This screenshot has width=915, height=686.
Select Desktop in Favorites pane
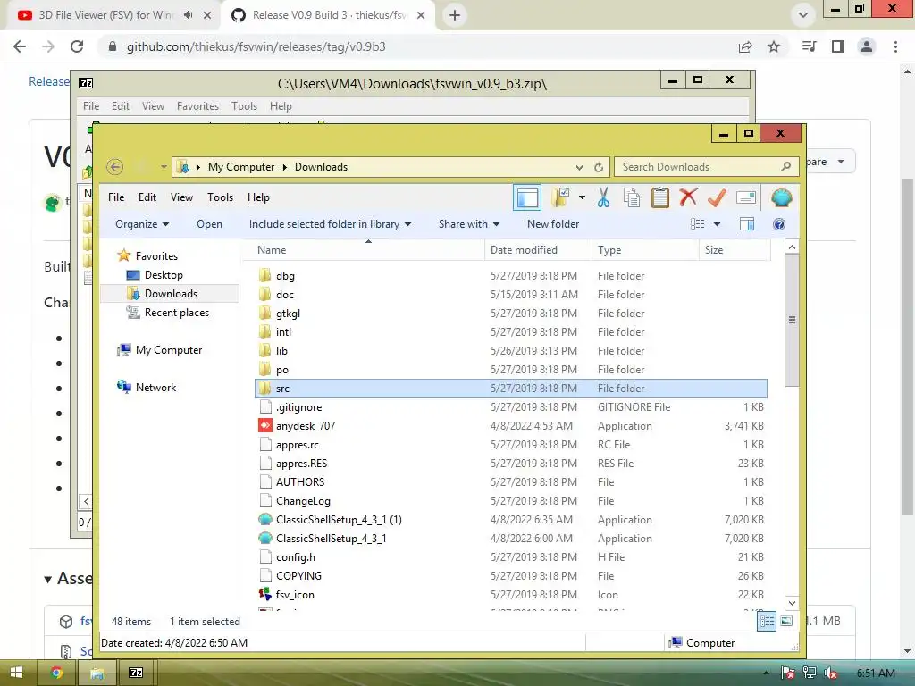[164, 275]
